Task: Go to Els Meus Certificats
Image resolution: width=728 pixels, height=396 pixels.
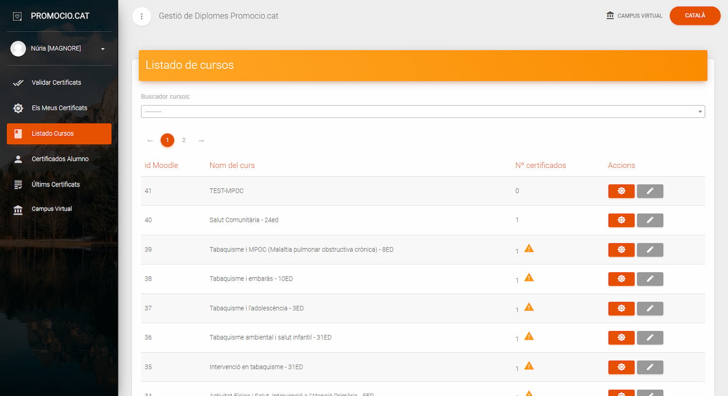Action: 59,108
